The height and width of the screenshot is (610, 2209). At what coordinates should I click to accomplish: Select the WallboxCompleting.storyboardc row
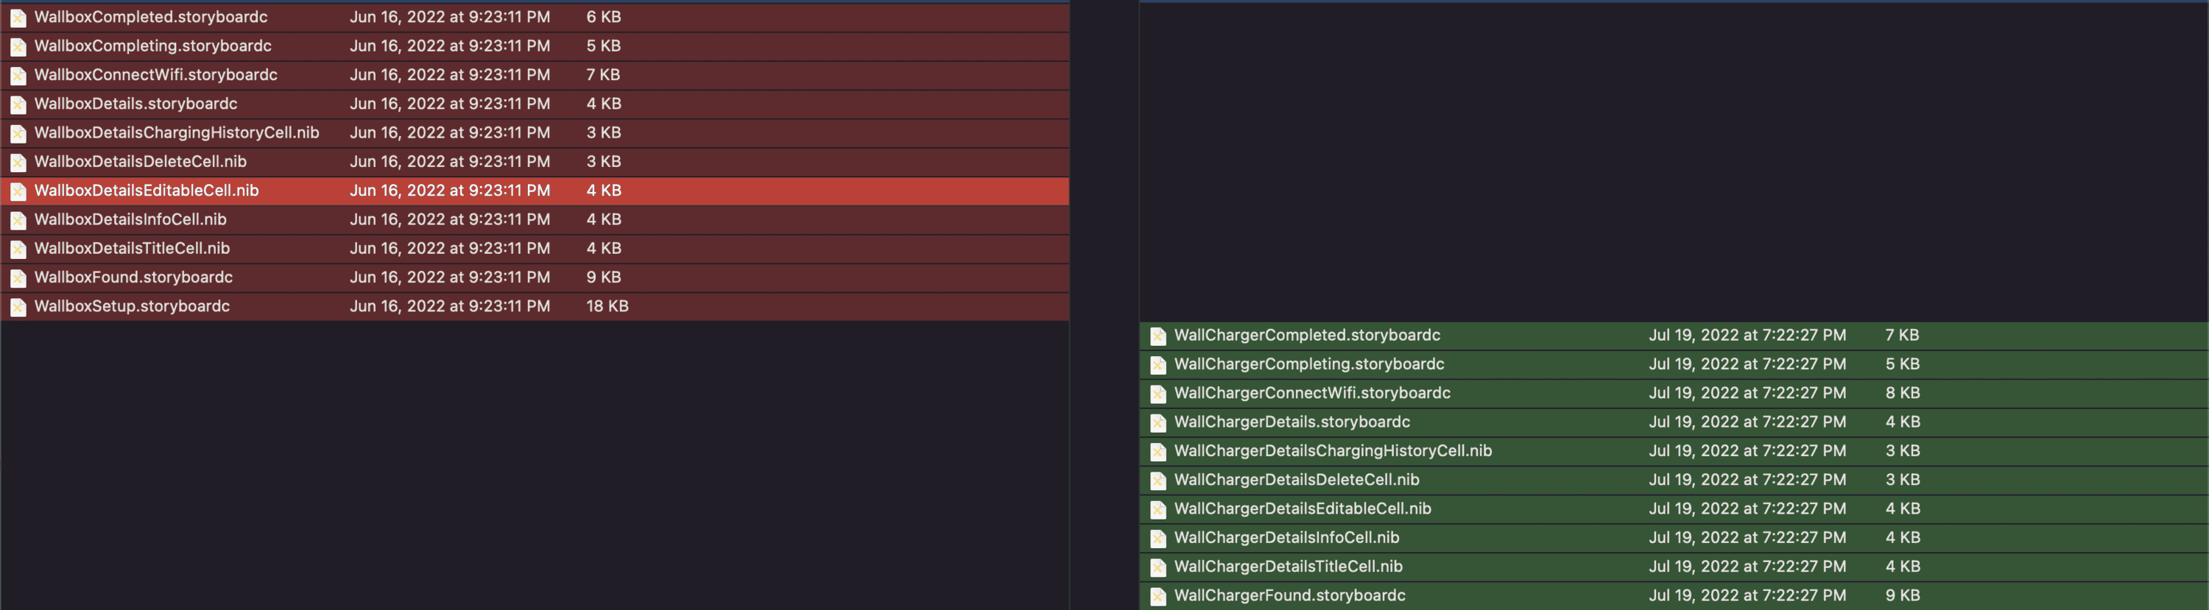(535, 46)
